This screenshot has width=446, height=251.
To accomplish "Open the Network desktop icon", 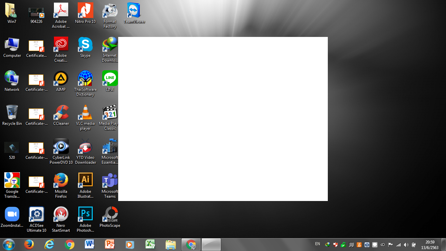I will (12, 81).
